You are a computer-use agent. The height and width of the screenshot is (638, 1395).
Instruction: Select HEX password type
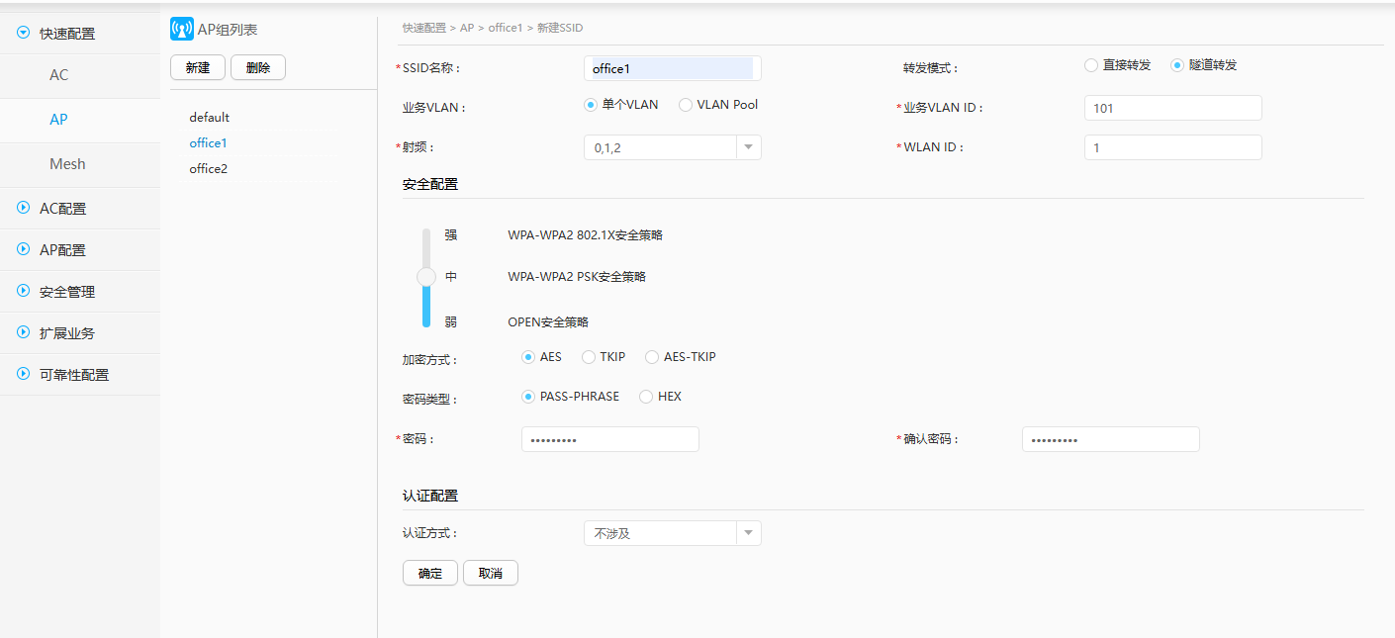(x=646, y=397)
